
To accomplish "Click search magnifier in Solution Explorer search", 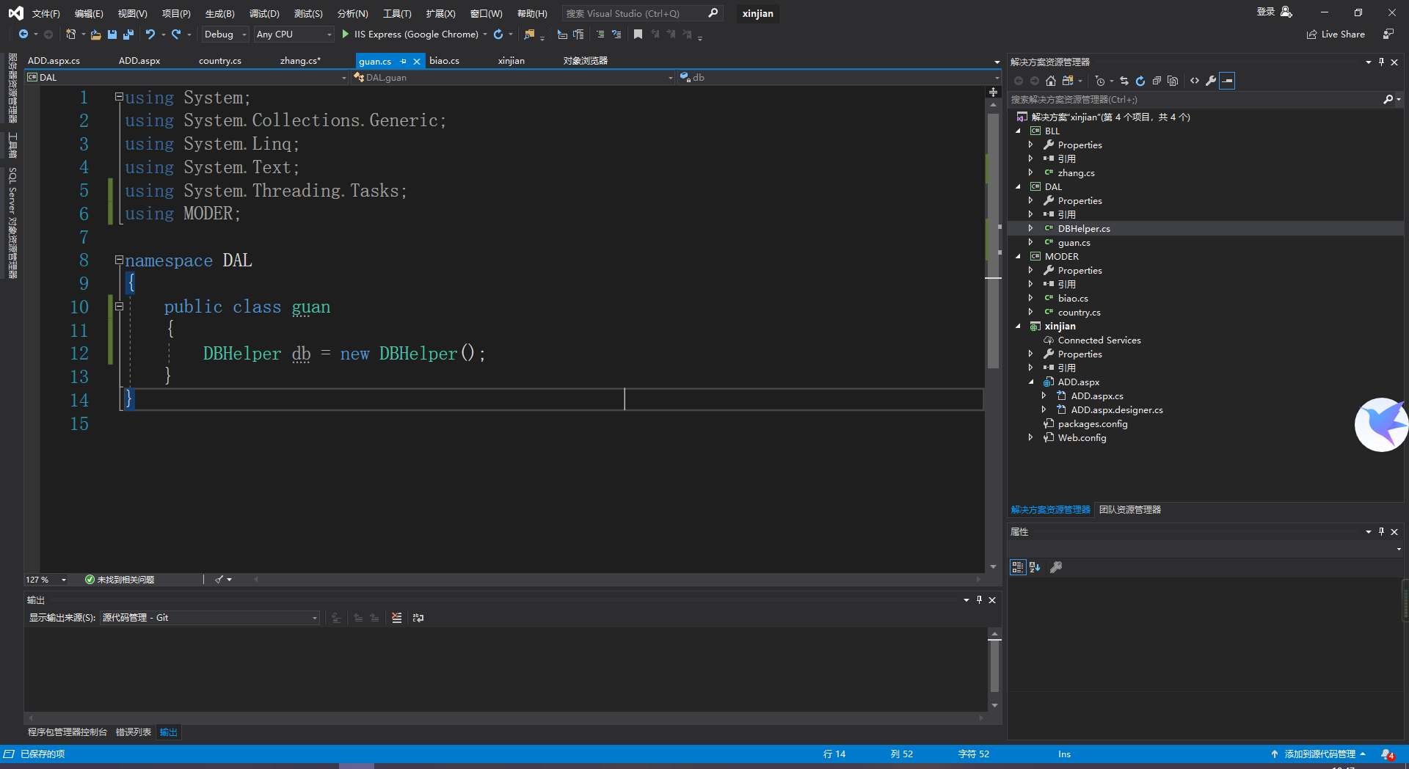I will 1388,99.
